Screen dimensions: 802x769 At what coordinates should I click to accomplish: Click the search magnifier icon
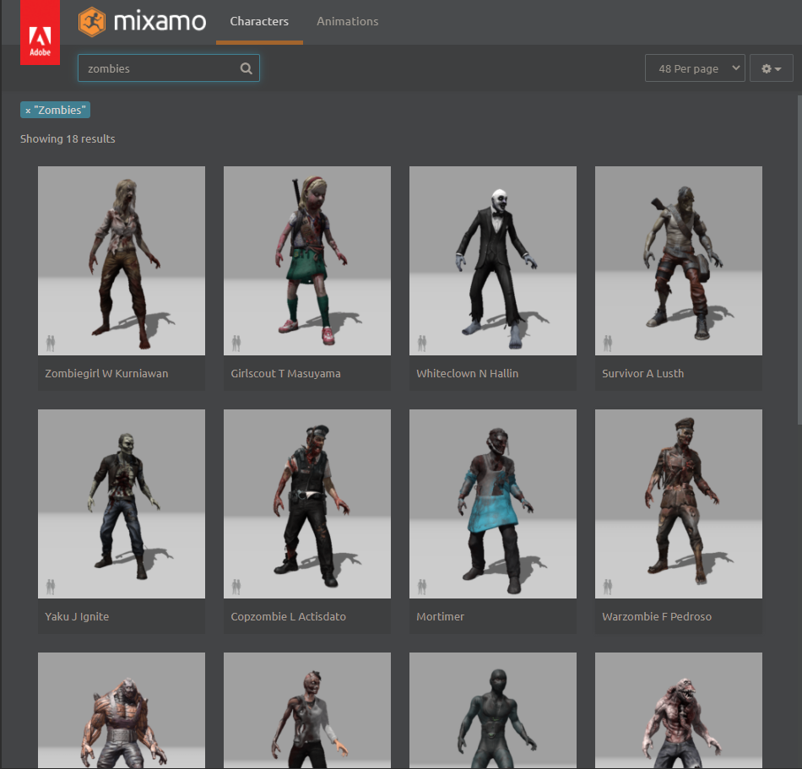pos(246,68)
